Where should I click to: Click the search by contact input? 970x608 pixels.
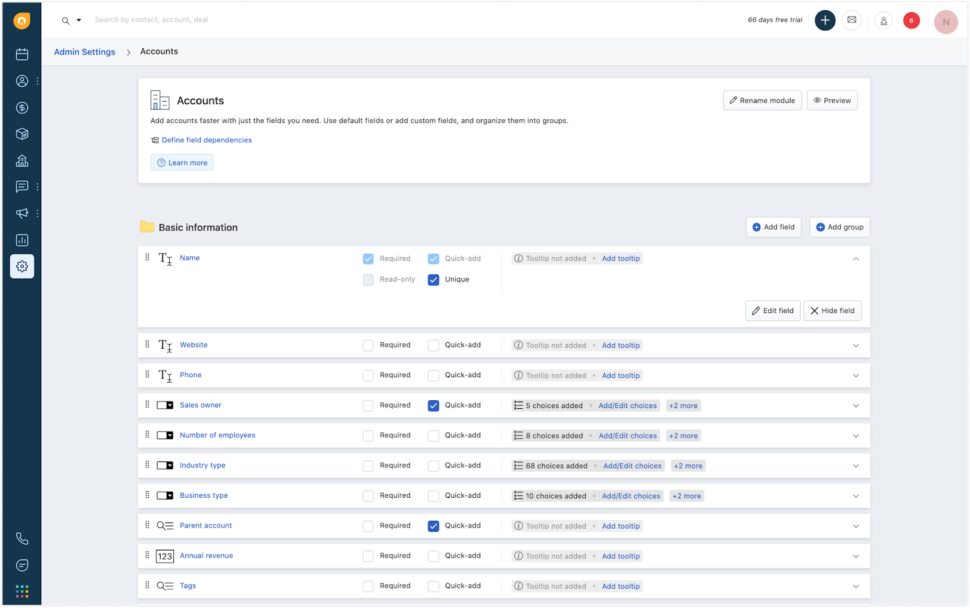click(152, 20)
